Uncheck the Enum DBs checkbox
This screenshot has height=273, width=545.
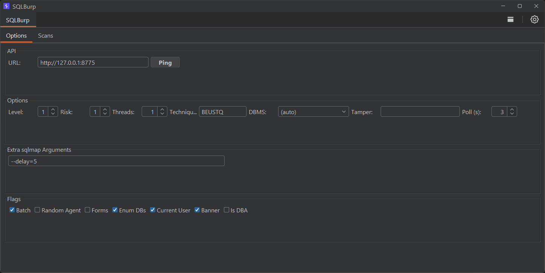point(115,210)
